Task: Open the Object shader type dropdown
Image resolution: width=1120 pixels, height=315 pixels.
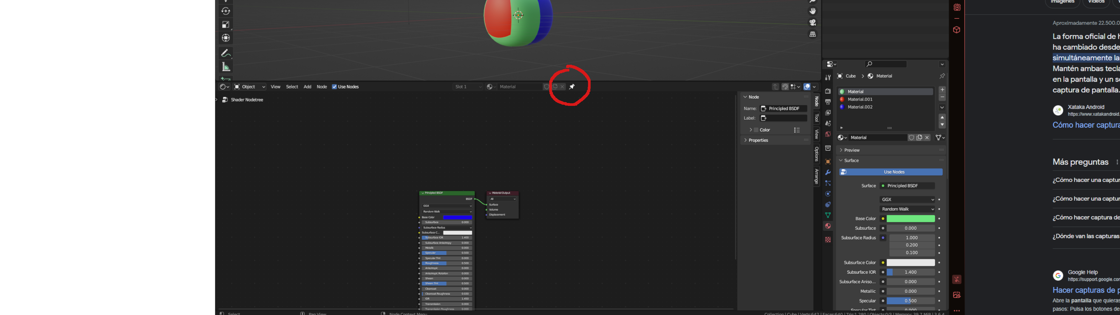Action: coord(250,87)
